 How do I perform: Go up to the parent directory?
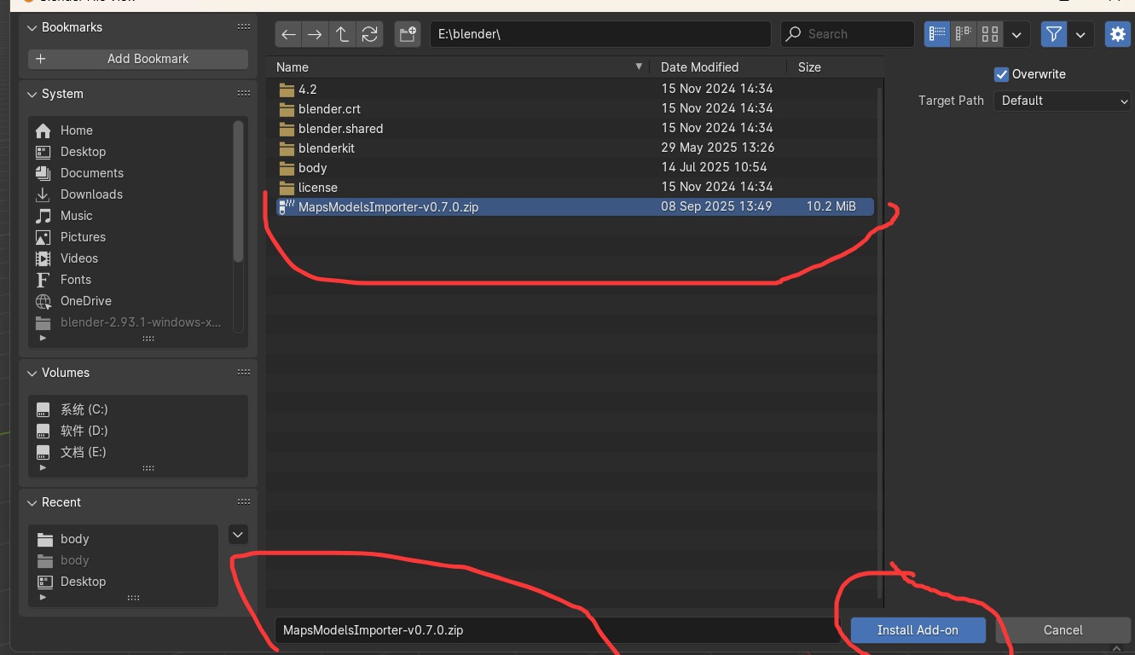click(x=342, y=34)
